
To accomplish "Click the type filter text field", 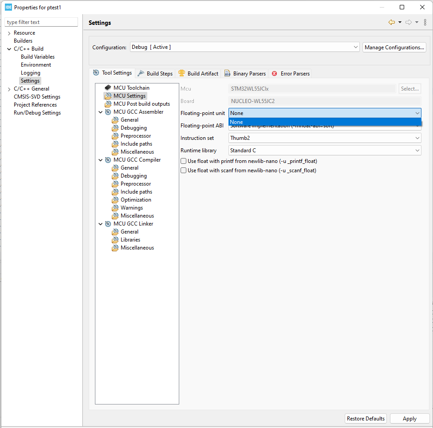I will [41, 22].
